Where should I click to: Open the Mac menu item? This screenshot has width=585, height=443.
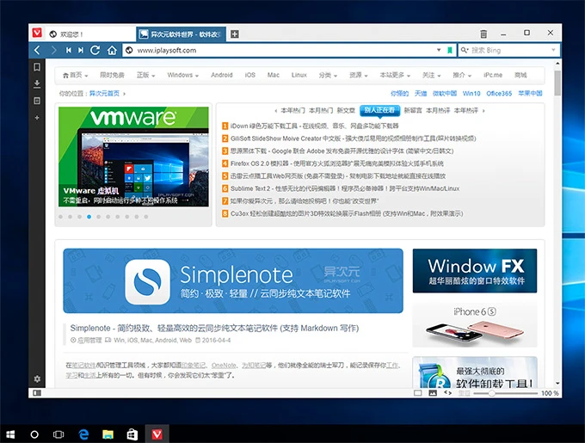click(273, 75)
